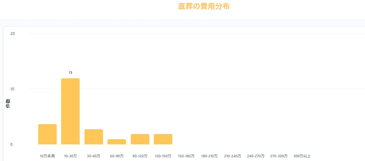The image size is (365, 161).
Task: Click the 300万以上 x-axis label
Action: click(x=302, y=156)
